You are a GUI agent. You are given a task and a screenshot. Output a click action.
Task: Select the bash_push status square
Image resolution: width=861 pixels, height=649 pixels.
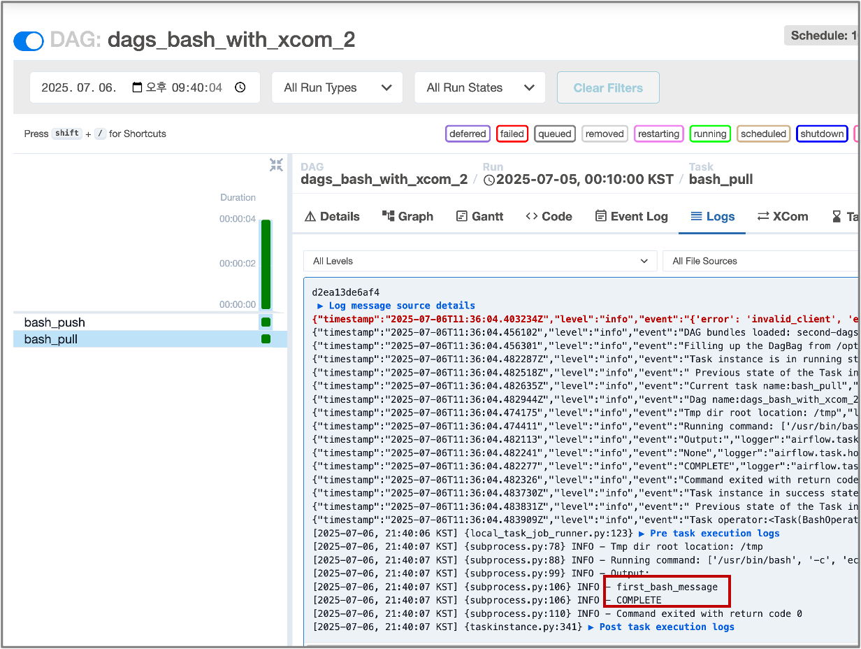pos(266,322)
